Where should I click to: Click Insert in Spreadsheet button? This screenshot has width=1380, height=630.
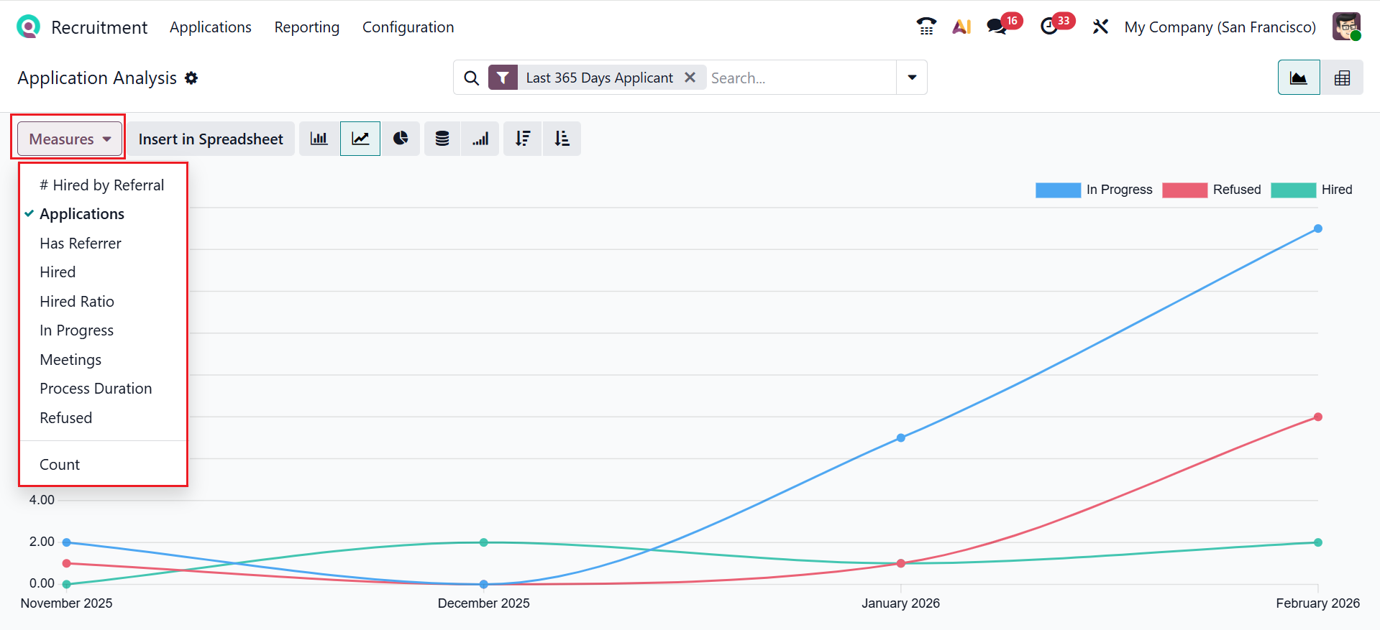pos(211,139)
